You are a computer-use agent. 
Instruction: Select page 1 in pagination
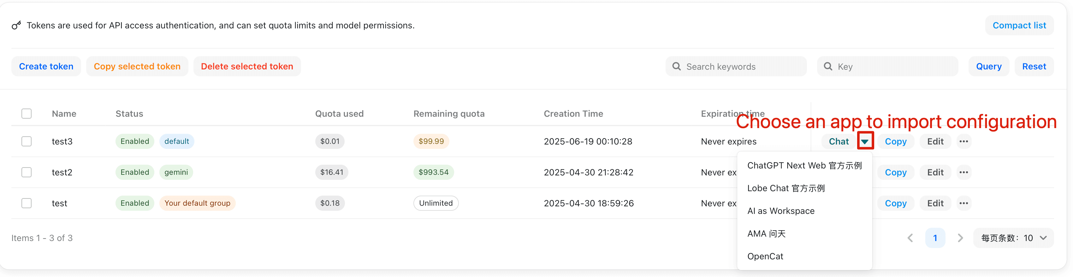[935, 238]
